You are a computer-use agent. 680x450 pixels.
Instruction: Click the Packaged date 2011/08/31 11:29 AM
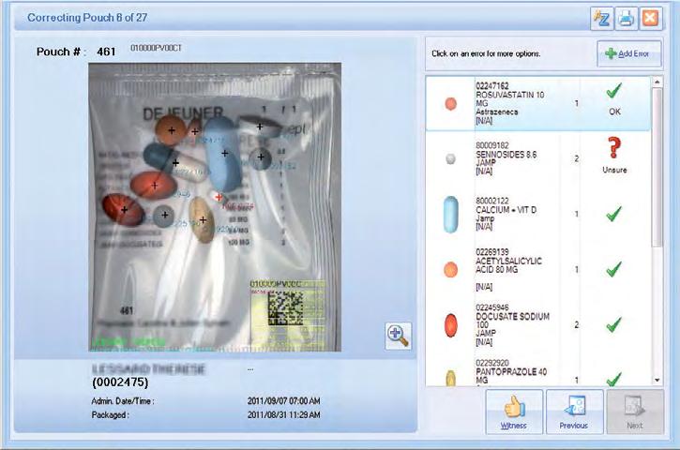tap(283, 415)
